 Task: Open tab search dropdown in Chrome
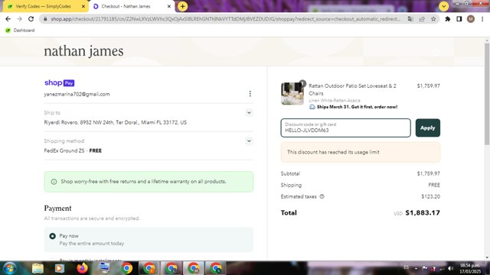443,6
